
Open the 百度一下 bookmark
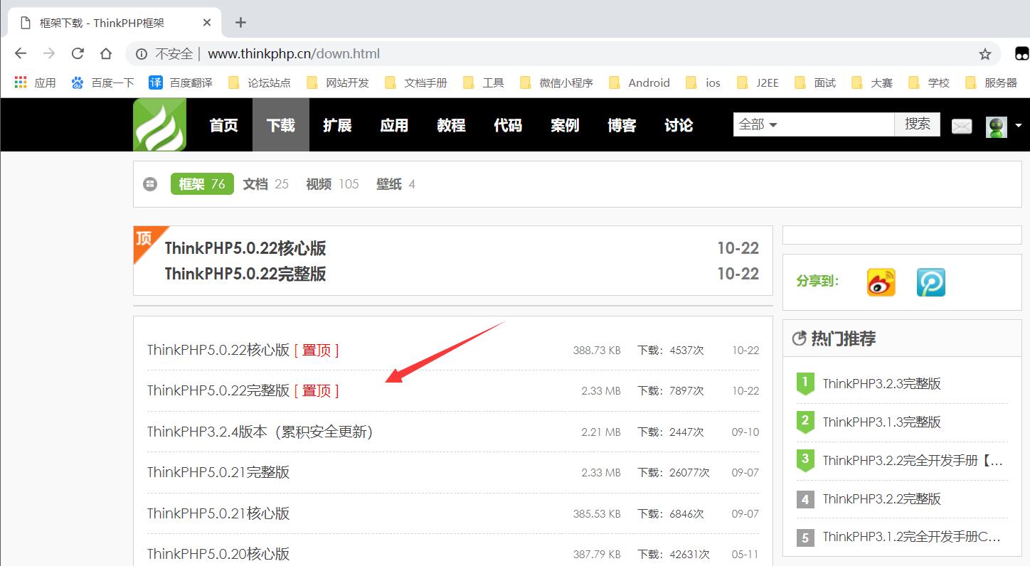pos(102,82)
